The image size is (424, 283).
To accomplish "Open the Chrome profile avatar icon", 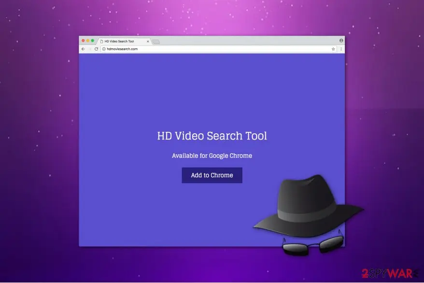I will (341, 41).
